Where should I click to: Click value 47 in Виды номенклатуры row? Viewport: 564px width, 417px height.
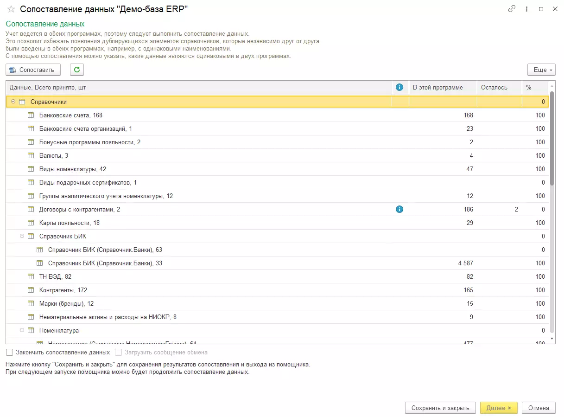(470, 169)
